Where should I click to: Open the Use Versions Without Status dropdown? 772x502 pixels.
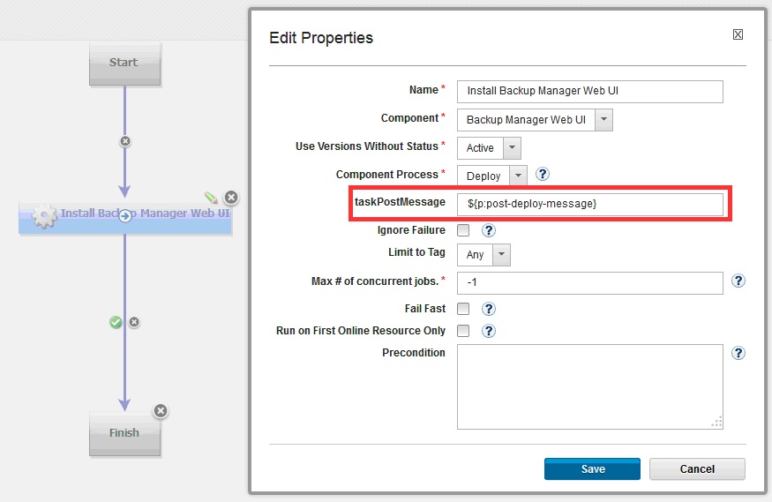click(x=512, y=147)
